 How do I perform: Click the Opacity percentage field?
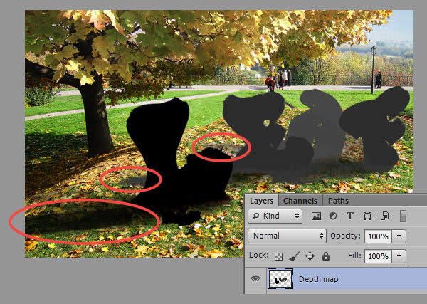tap(378, 236)
